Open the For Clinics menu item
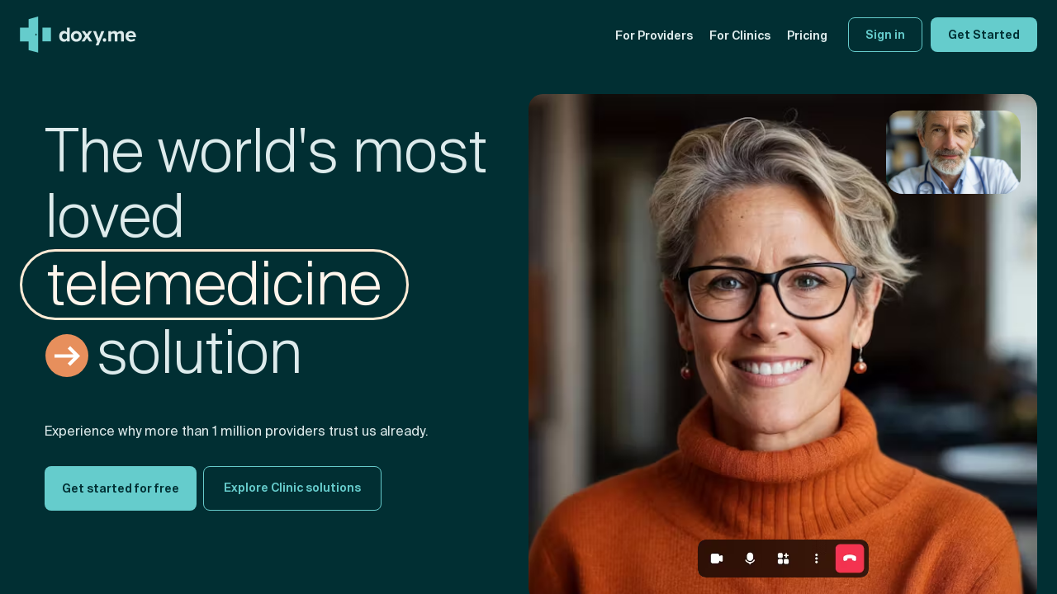 (x=740, y=35)
